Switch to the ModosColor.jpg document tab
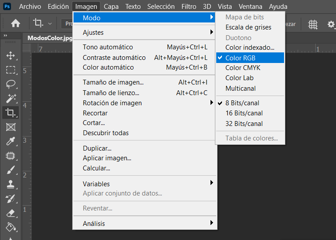Image resolution: width=336 pixels, height=240 pixels. 50,38
